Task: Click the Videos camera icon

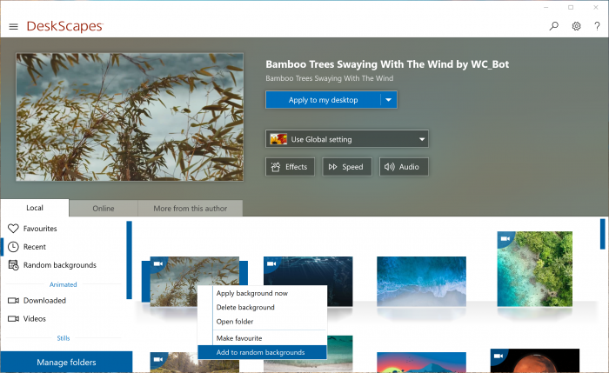Action: point(13,319)
